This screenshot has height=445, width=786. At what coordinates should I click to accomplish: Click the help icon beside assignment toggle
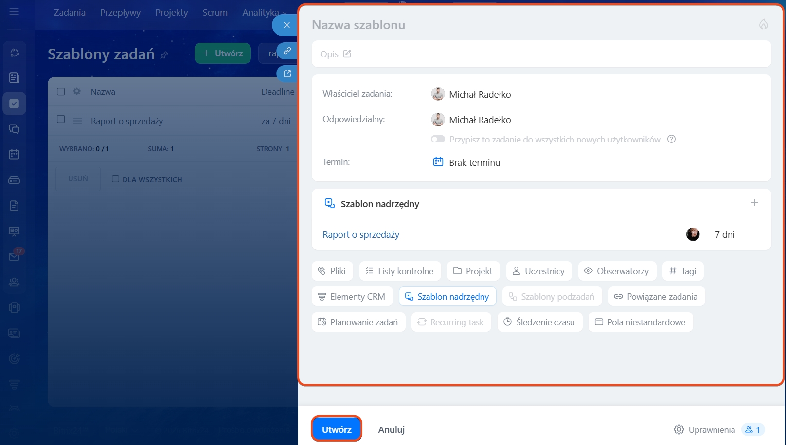[x=671, y=139]
